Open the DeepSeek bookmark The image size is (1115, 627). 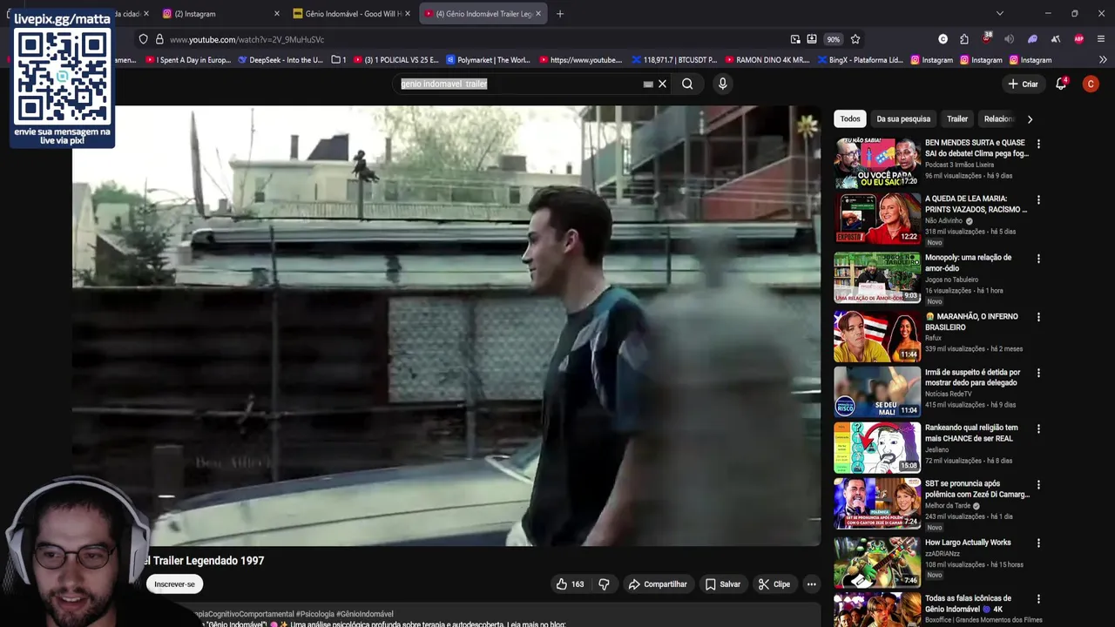pyautogui.click(x=280, y=60)
